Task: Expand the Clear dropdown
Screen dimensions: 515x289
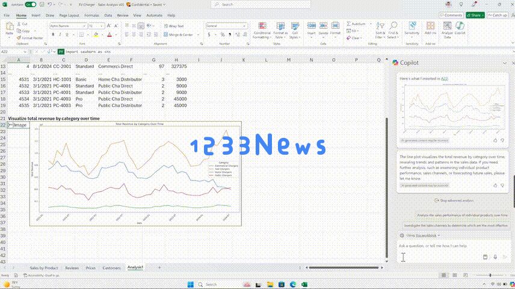Action: [362, 38]
